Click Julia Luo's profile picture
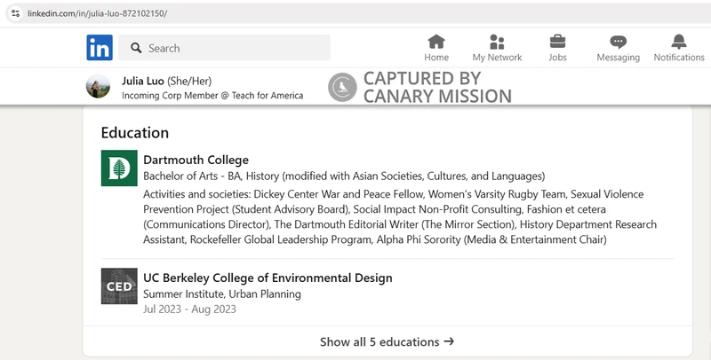 coord(98,86)
